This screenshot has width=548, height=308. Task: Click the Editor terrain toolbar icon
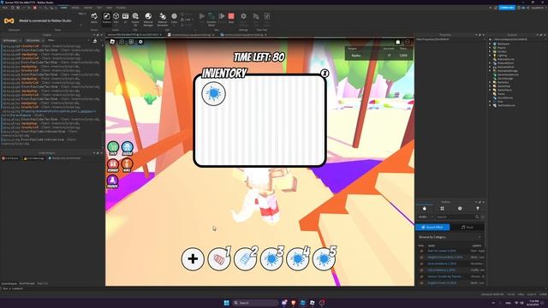94,18
